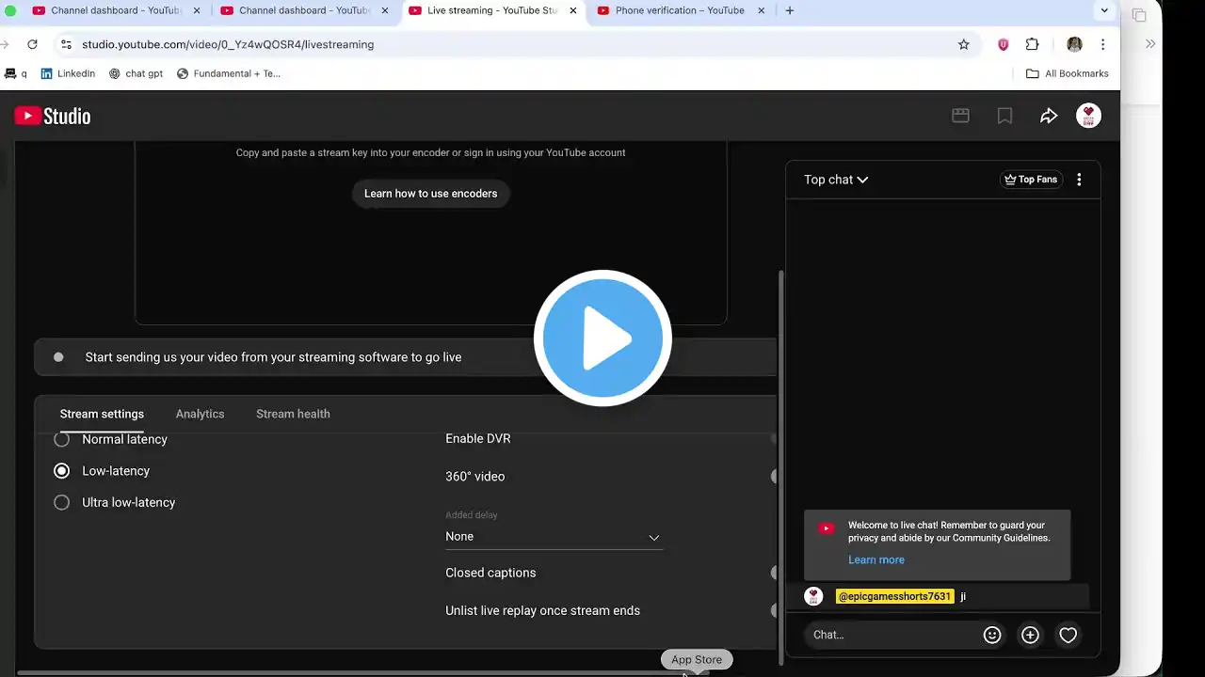The width and height of the screenshot is (1205, 677).
Task: Share the stream using the arrow icon
Action: (x=1049, y=116)
